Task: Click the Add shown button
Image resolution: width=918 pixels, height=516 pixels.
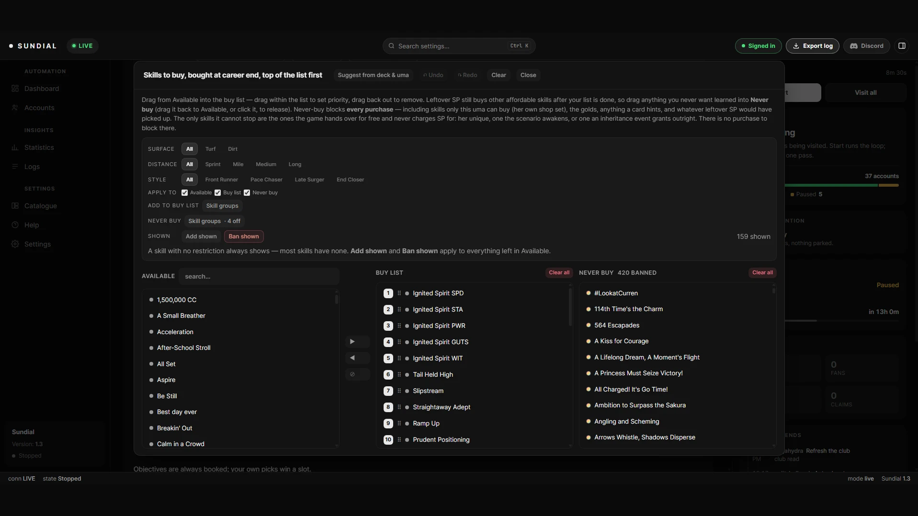Action: (201, 236)
